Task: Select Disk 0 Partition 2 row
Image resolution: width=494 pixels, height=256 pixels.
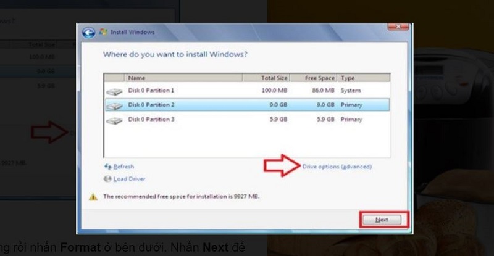Action: 248,105
